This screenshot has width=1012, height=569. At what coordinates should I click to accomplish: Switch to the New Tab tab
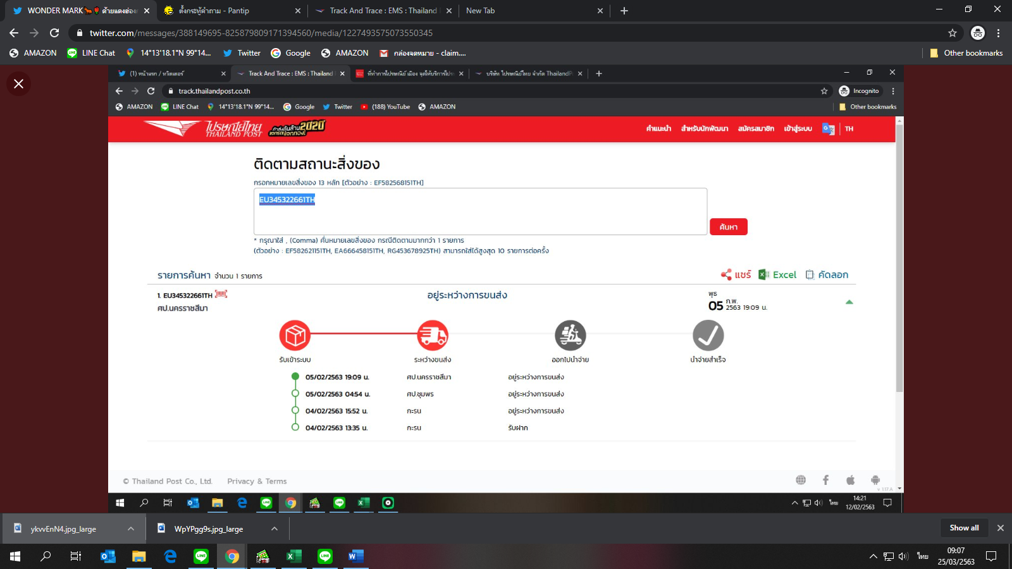(x=533, y=11)
